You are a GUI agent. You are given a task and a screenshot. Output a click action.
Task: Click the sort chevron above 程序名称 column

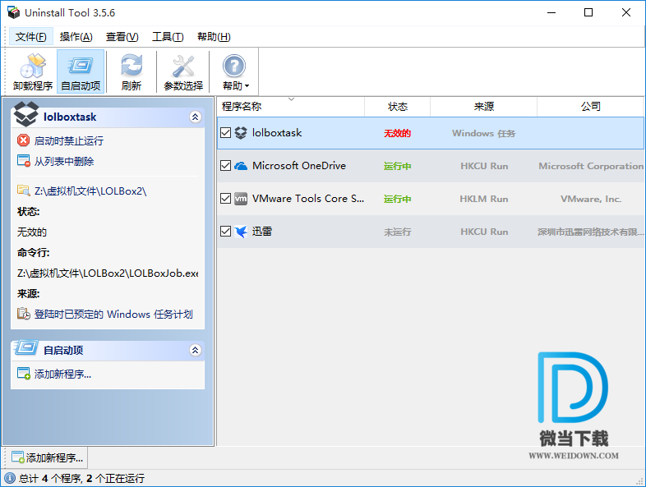291,99
